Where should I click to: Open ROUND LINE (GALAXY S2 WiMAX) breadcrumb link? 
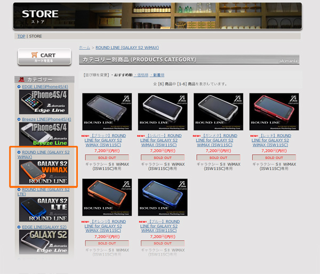[x=127, y=48]
